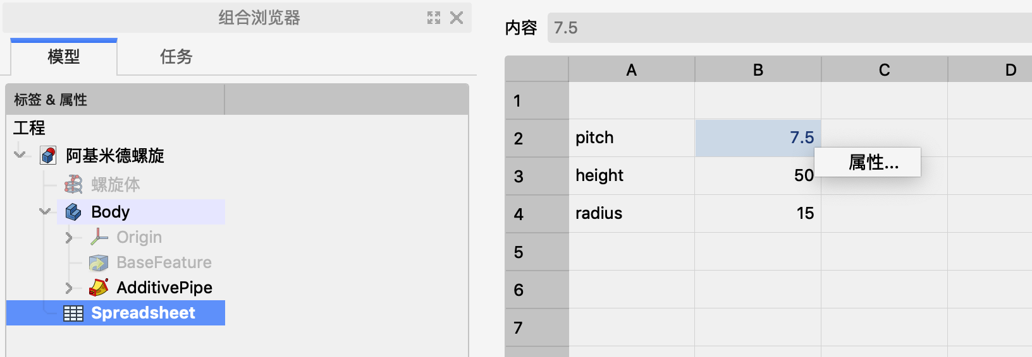The width and height of the screenshot is (1032, 357).
Task: Expand the Origin tree node
Action: click(69, 238)
